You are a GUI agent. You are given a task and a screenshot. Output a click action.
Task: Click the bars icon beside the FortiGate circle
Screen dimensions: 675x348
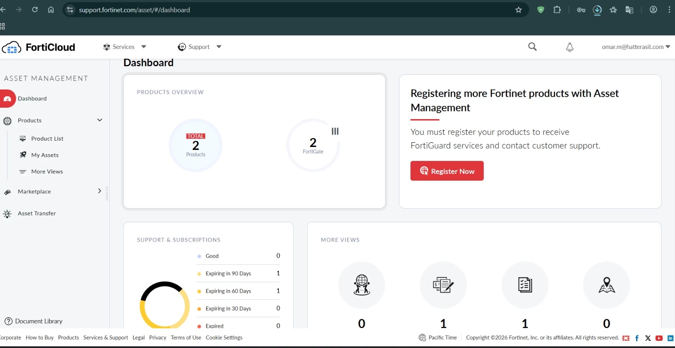coord(335,131)
